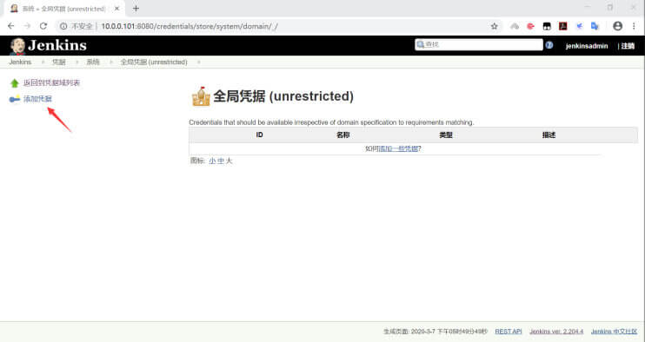Viewport: 645px width, 342px height.
Task: Click the red PDF extension icon
Action: click(x=562, y=26)
